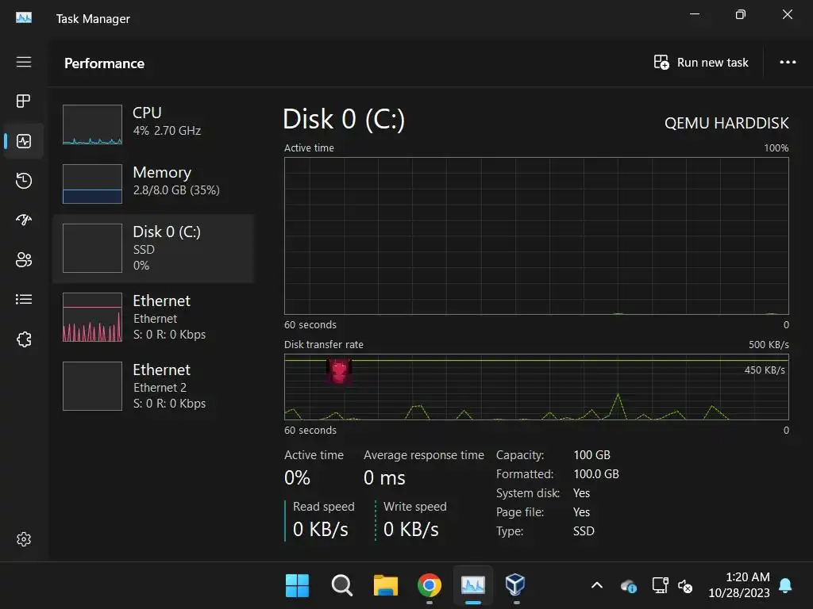Select the Ethernet 2 graph thumbnail
This screenshot has height=609, width=813.
(x=92, y=386)
